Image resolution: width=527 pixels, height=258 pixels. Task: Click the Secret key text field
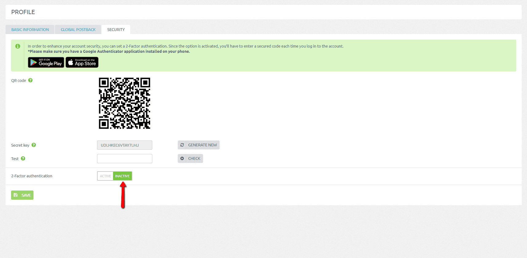pos(124,145)
